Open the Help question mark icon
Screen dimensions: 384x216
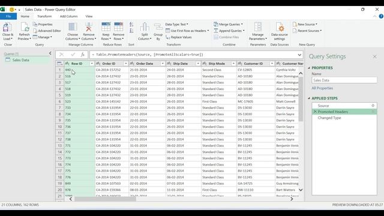click(x=381, y=16)
